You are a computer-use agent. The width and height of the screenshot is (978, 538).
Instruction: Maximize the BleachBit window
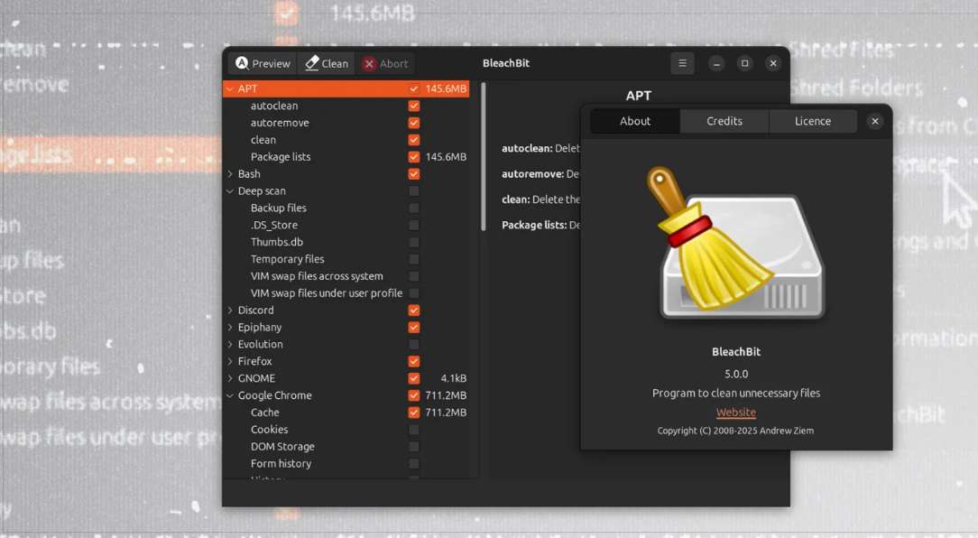click(x=744, y=63)
